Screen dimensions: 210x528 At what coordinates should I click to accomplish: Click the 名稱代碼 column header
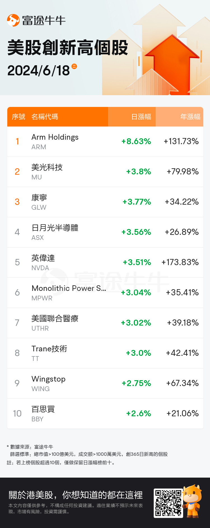pyautogui.click(x=45, y=117)
